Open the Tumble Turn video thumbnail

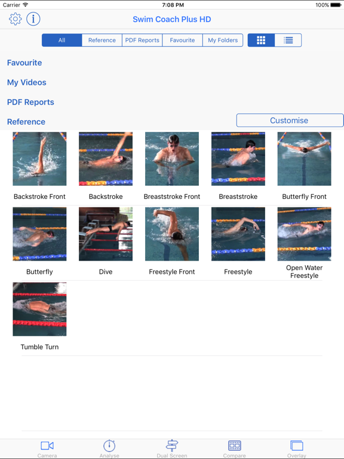coord(39,309)
